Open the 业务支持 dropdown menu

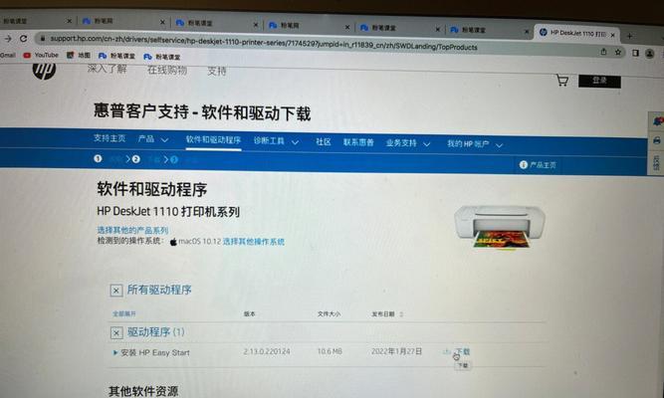408,143
